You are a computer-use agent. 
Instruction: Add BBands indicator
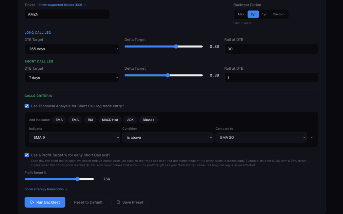pos(148,120)
